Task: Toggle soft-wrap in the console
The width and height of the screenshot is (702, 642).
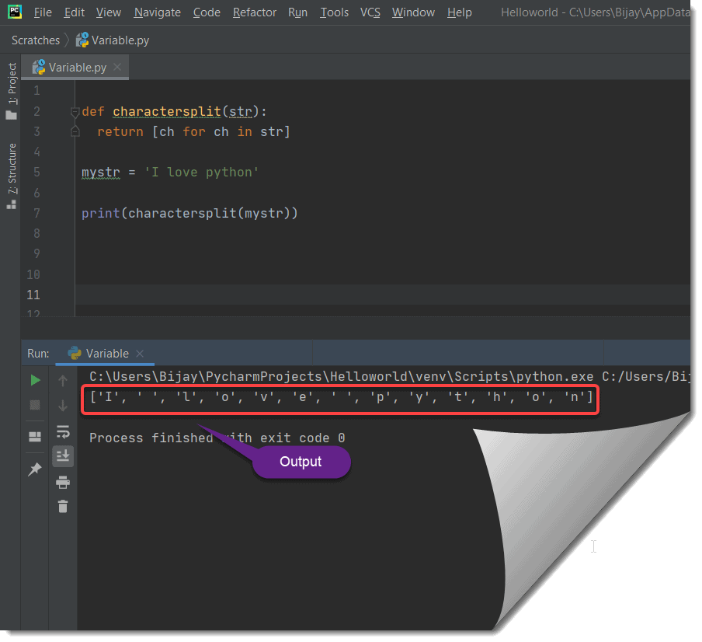Action: pos(63,431)
